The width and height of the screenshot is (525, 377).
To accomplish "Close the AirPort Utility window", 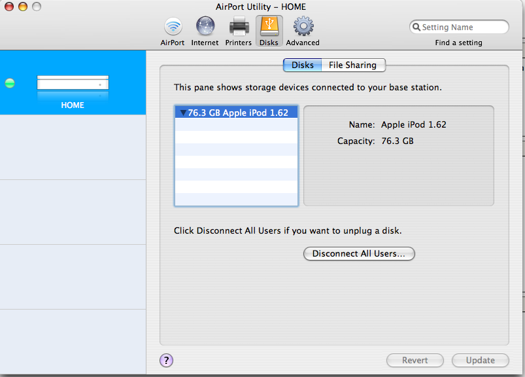I will coord(9,7).
